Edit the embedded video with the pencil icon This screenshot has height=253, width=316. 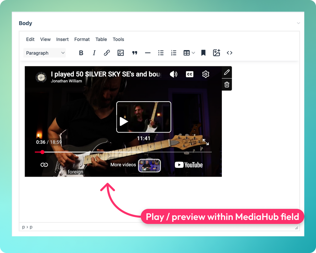point(227,72)
